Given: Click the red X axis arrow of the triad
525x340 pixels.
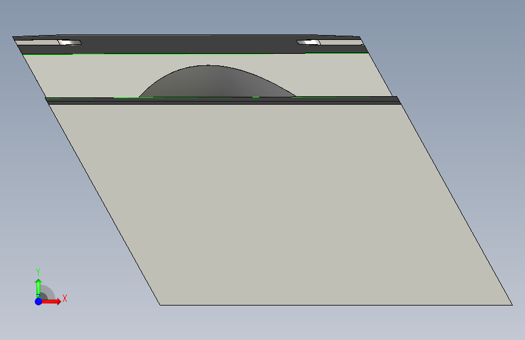Looking at the screenshot, I should click(51, 301).
